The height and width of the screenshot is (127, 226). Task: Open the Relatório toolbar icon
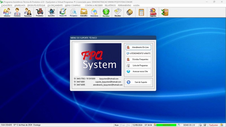point(94,12)
